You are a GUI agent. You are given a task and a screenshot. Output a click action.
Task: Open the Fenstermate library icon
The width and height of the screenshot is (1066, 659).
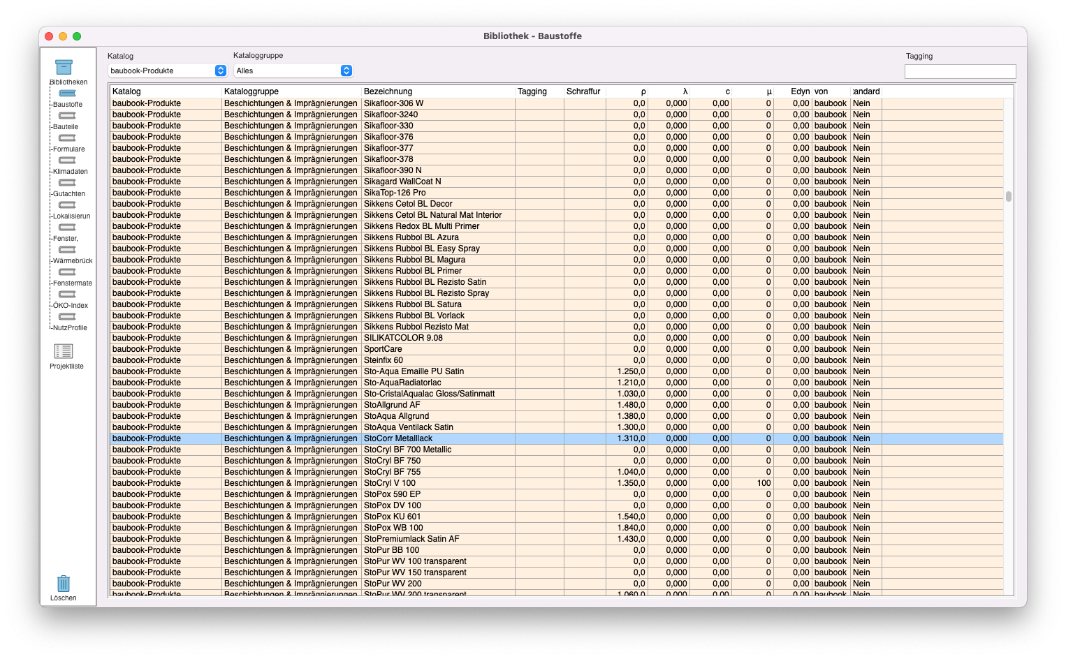pos(67,272)
